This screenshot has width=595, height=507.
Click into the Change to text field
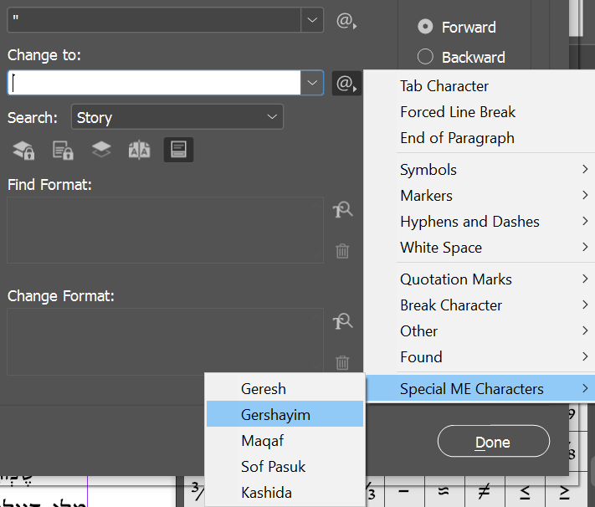tap(155, 82)
